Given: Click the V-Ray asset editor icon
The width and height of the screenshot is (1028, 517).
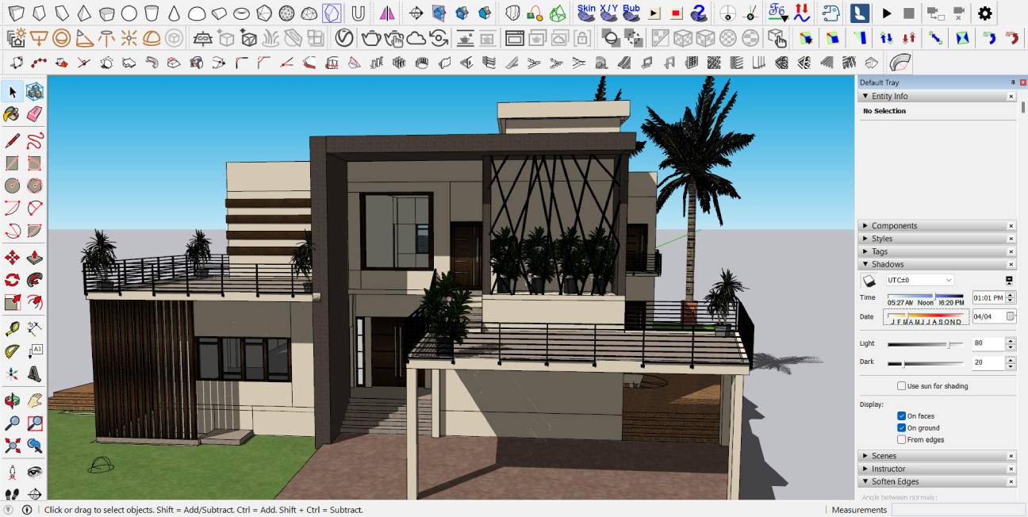Looking at the screenshot, I should click(x=343, y=38).
